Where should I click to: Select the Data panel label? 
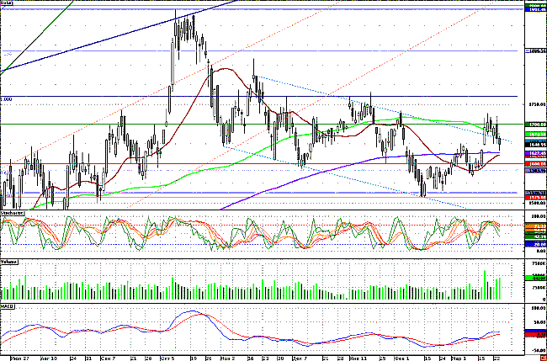tap(7, 4)
